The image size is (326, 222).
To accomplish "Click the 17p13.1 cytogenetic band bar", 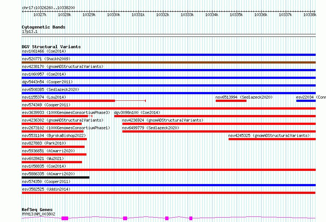I will tap(168, 35).
